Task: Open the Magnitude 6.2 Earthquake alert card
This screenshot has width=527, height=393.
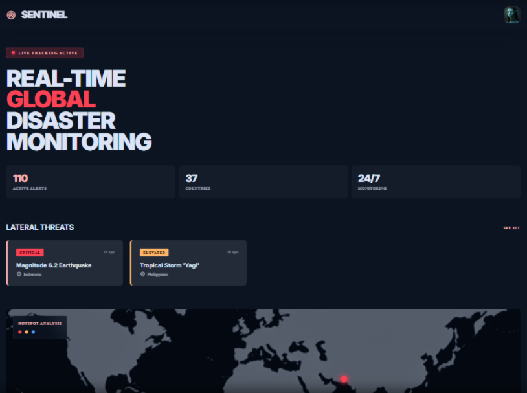Action: pyautogui.click(x=65, y=263)
